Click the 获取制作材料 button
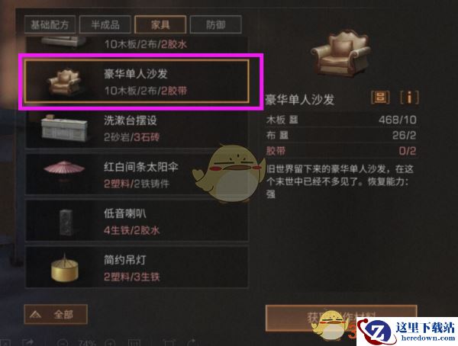The width and height of the screenshot is (458, 346). pos(341,318)
